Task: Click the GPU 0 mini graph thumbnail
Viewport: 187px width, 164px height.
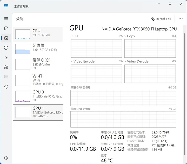Action: pos(23,96)
